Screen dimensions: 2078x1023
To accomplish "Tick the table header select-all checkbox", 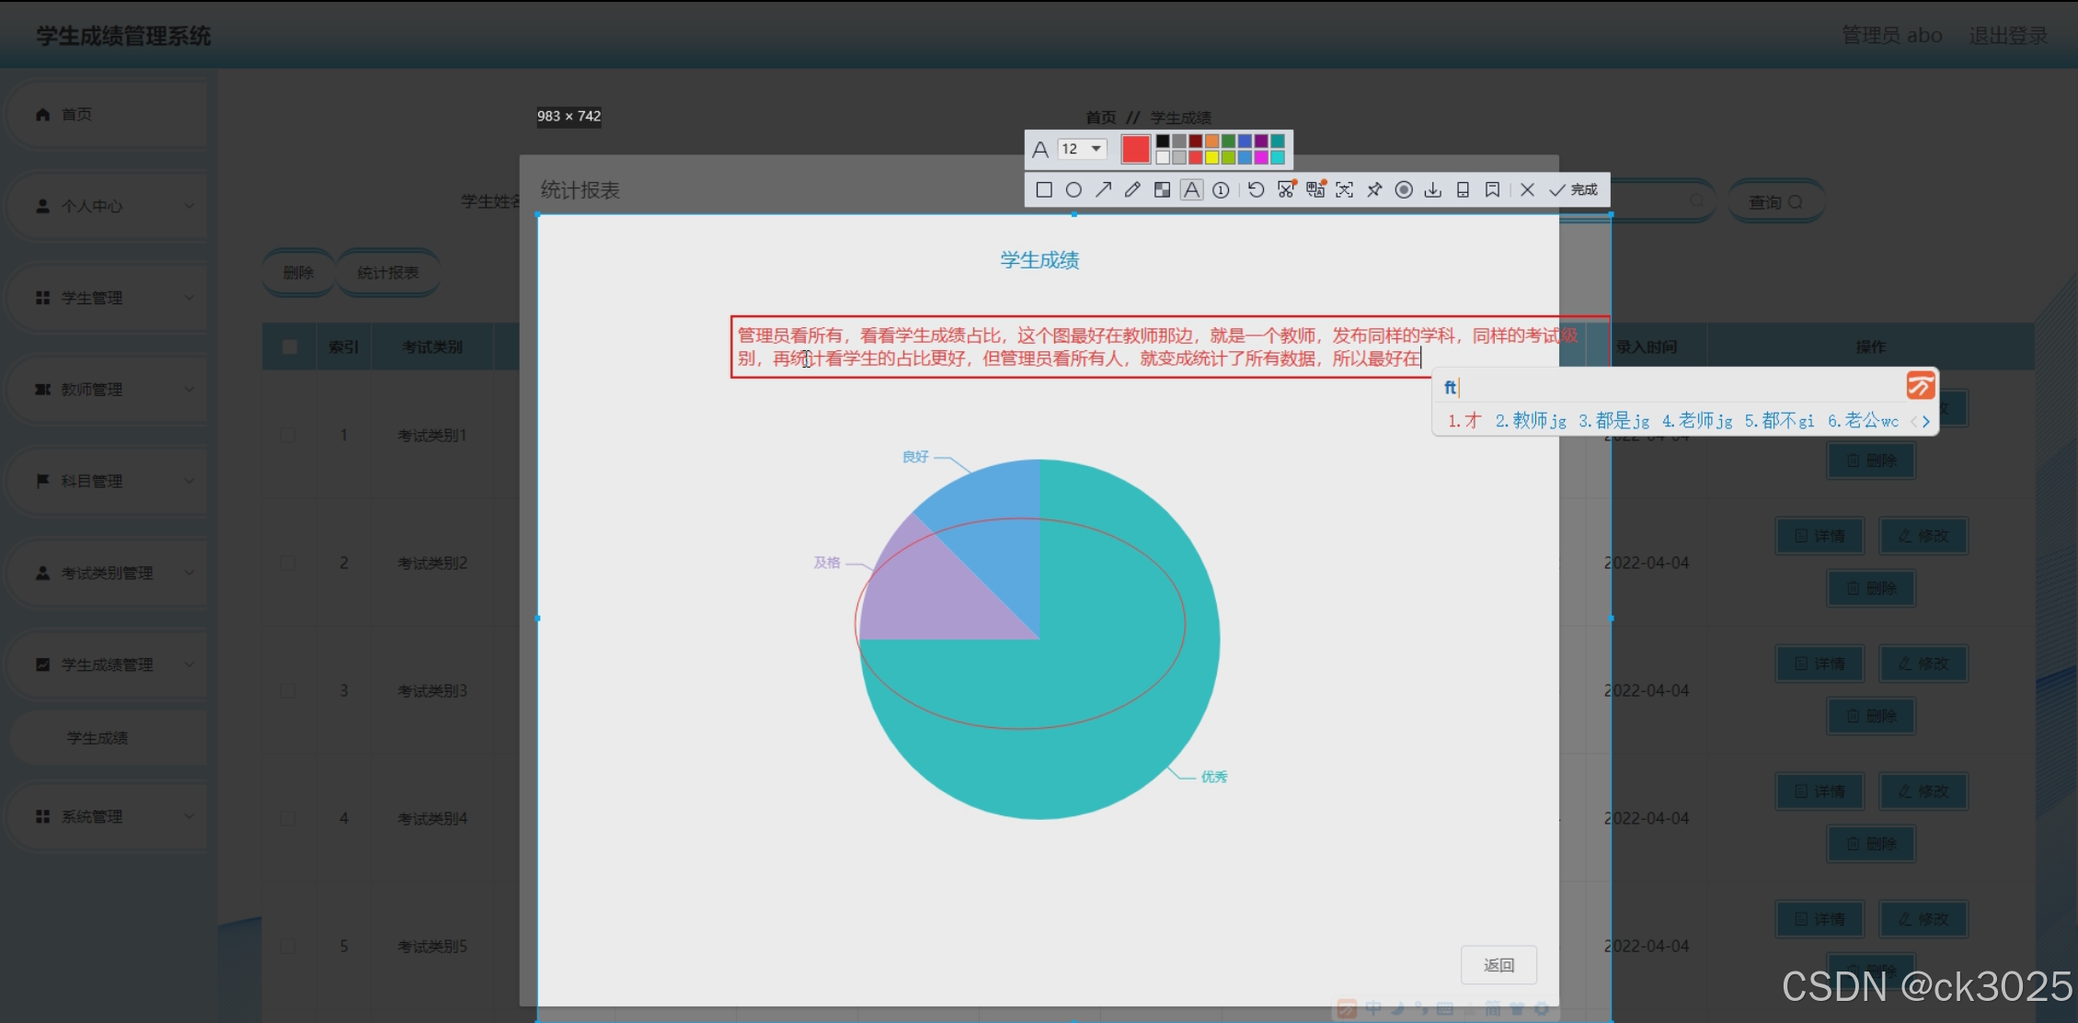I will click(290, 347).
